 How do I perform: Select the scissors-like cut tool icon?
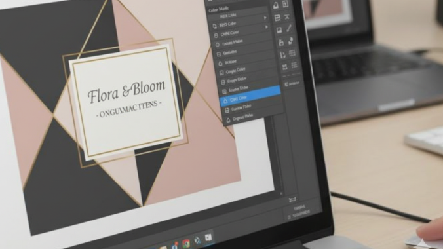(287, 16)
